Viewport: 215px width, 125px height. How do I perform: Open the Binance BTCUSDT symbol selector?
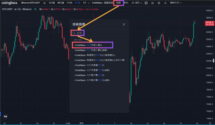[x=31, y=3]
